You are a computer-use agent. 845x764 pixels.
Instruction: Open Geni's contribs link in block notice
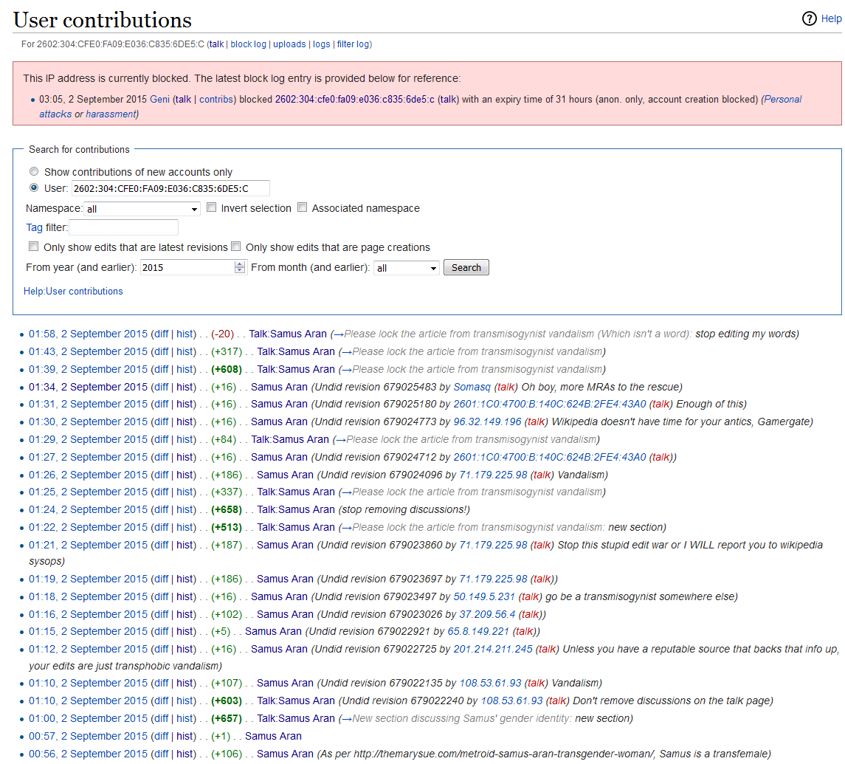pyautogui.click(x=216, y=99)
